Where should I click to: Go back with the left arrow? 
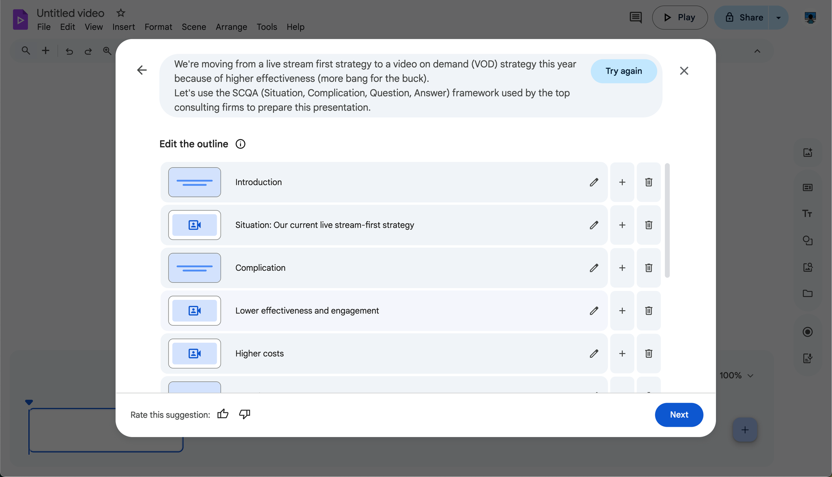(x=142, y=70)
